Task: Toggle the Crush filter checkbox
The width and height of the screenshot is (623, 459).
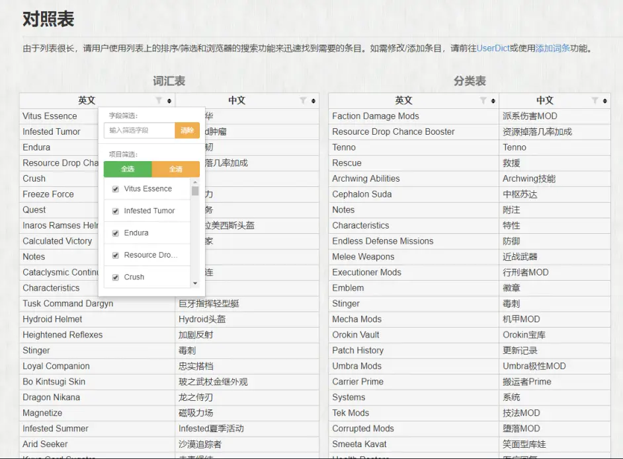Action: point(116,277)
